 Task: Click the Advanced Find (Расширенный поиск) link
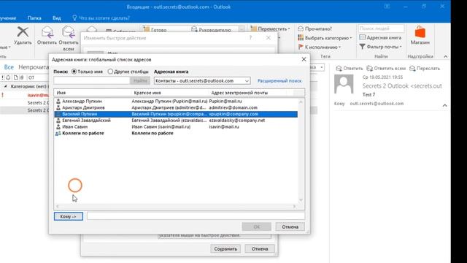279,81
